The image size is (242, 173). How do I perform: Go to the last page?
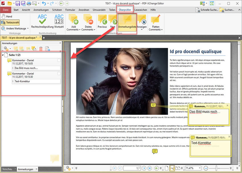tap(149, 168)
